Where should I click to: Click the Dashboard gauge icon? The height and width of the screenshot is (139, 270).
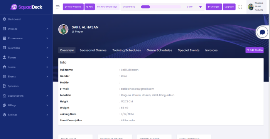(5, 19)
